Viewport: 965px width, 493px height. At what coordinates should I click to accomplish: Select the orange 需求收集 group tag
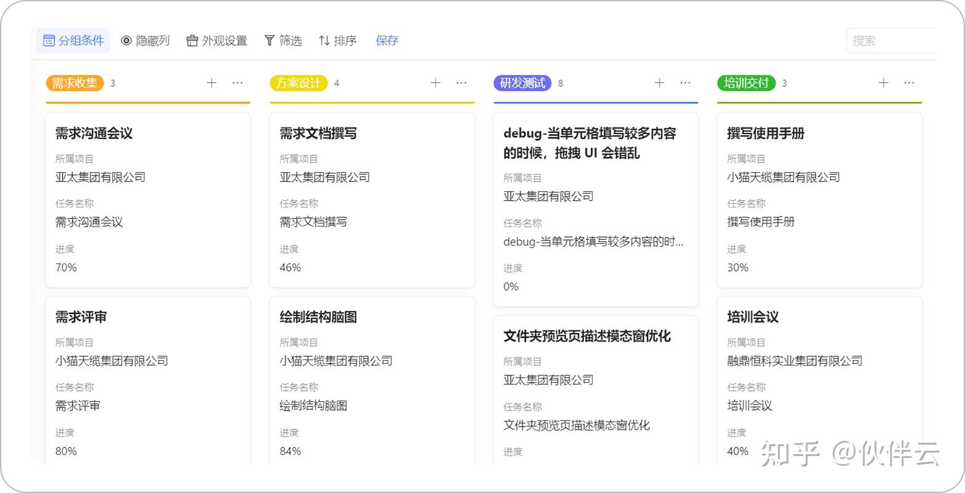tap(74, 83)
